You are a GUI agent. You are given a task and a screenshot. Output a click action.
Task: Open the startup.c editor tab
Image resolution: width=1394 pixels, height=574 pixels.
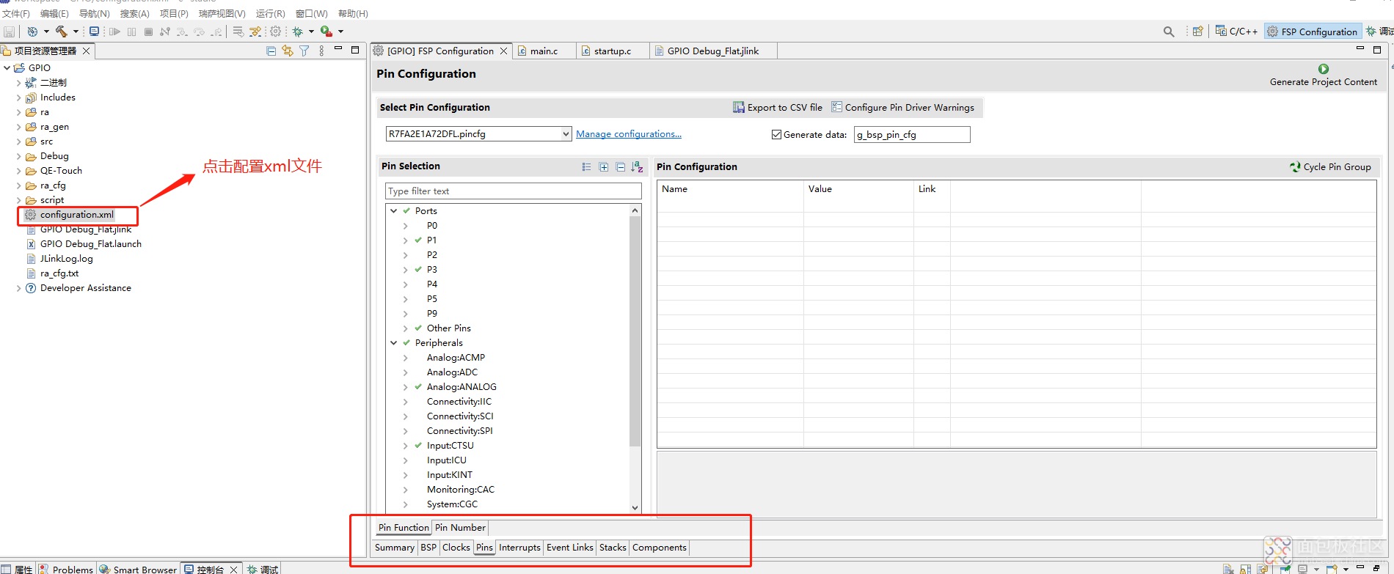click(612, 51)
